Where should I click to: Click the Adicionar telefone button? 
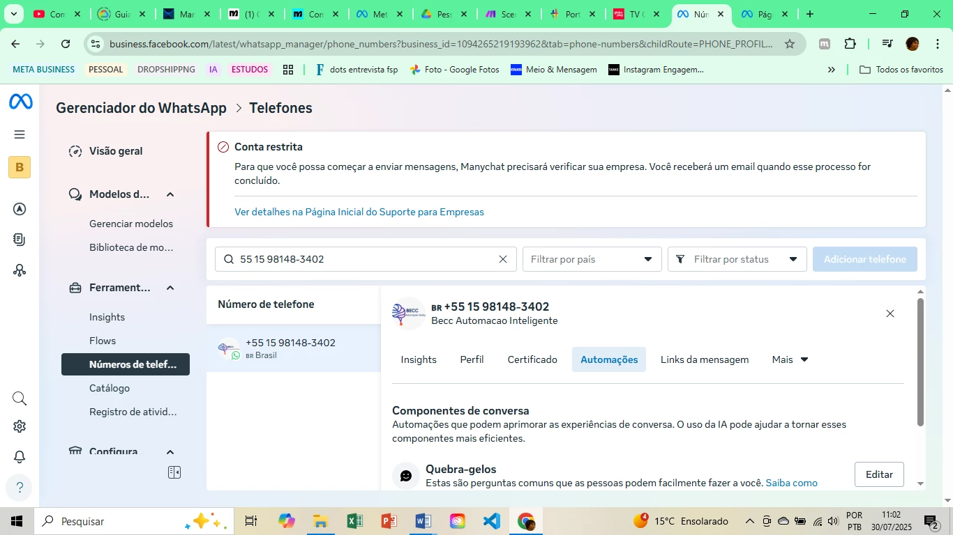click(865, 259)
